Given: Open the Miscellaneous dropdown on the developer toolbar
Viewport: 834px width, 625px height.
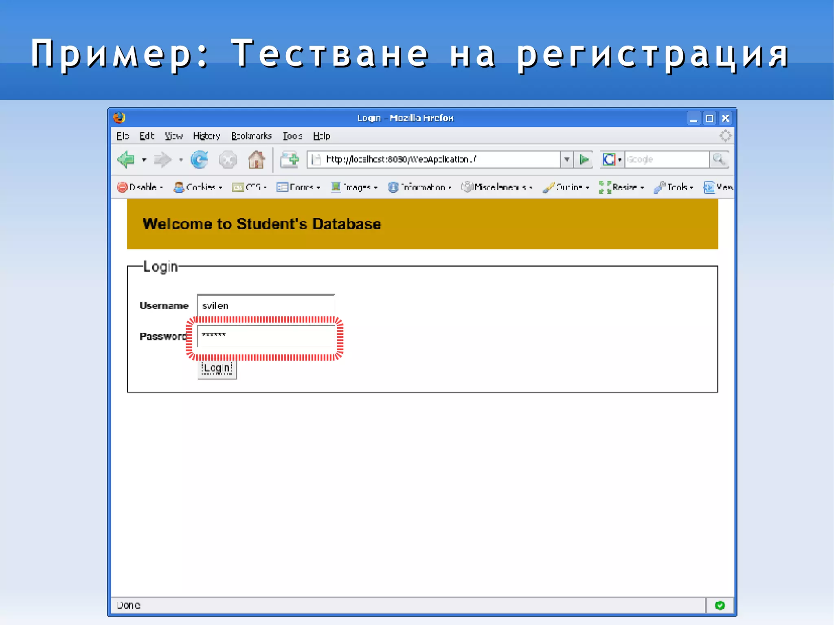Looking at the screenshot, I should pos(497,187).
